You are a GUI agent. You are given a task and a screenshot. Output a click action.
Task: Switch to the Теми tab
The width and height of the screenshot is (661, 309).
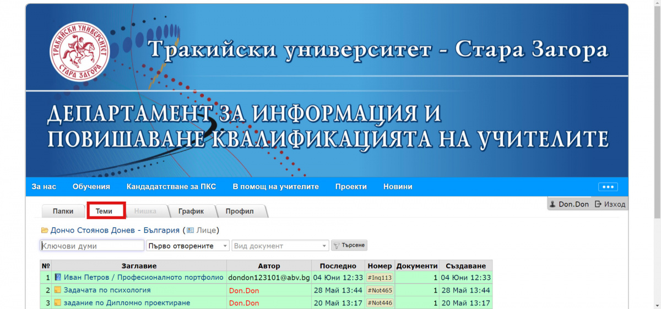[x=104, y=211]
